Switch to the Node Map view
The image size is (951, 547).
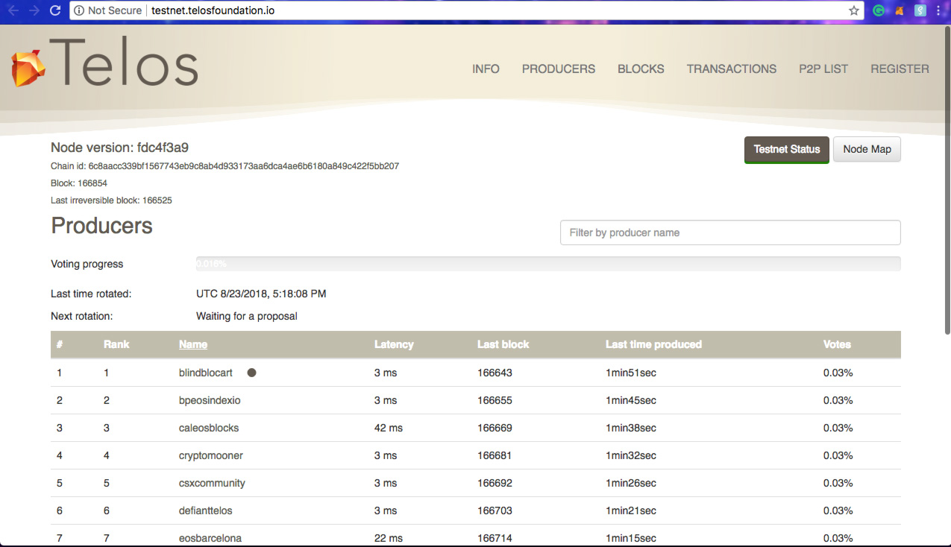[x=867, y=149]
